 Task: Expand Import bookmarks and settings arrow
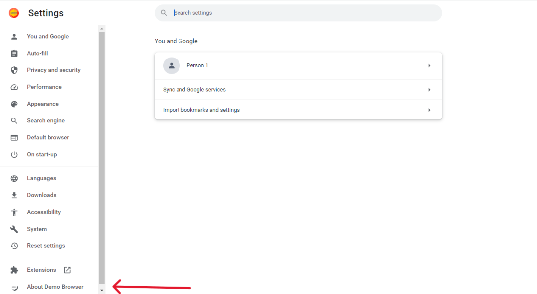point(429,110)
